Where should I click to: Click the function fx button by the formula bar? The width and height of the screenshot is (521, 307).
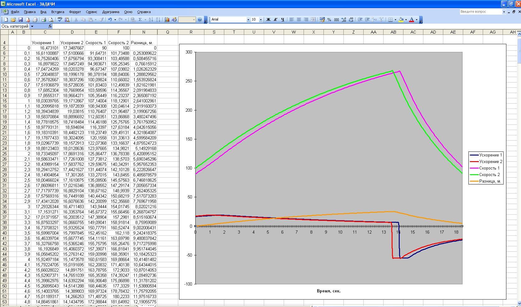(50, 26)
